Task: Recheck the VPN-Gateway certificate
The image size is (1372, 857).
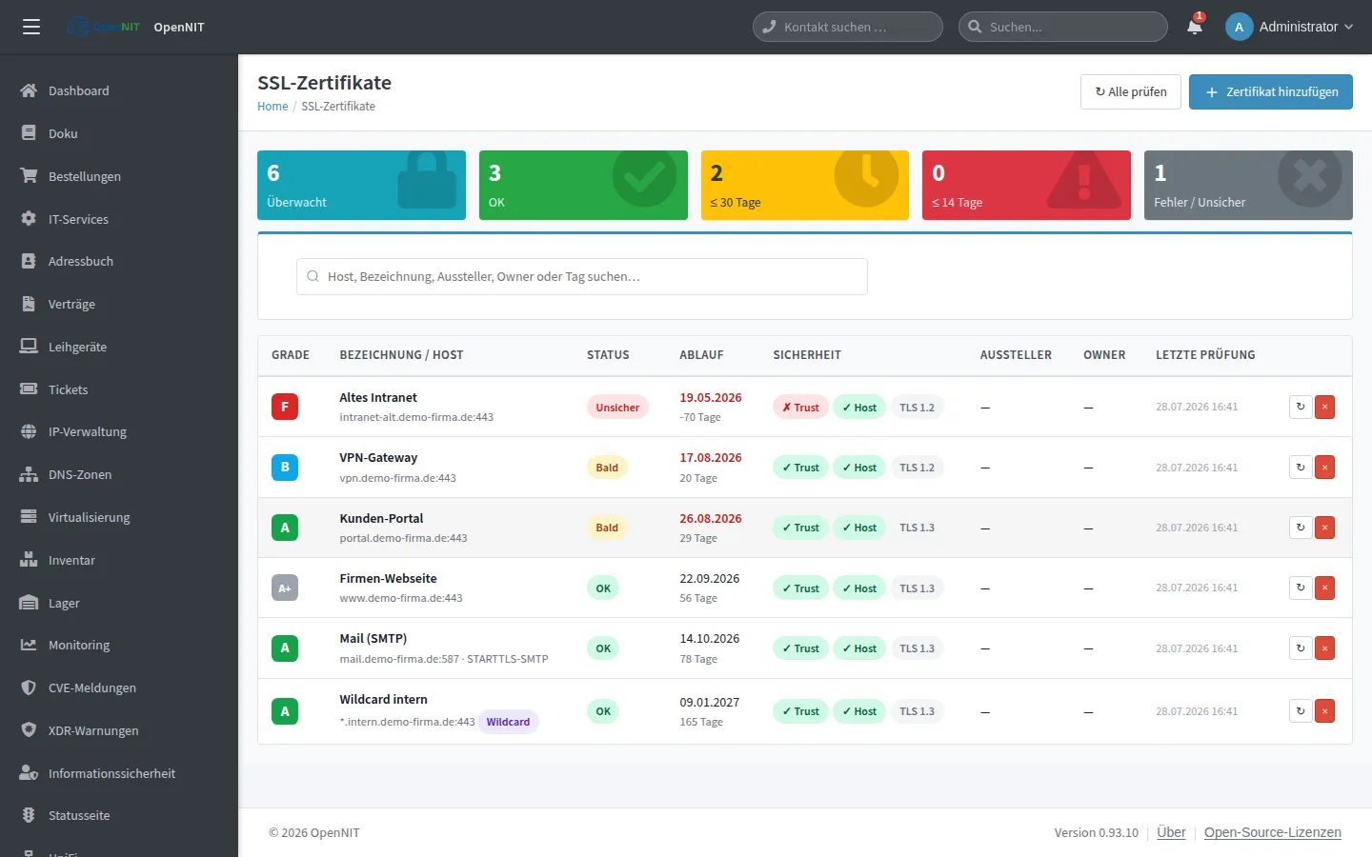Action: 1301,467
